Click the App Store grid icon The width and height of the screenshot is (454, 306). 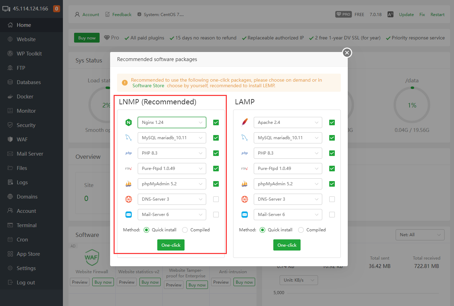click(10, 254)
